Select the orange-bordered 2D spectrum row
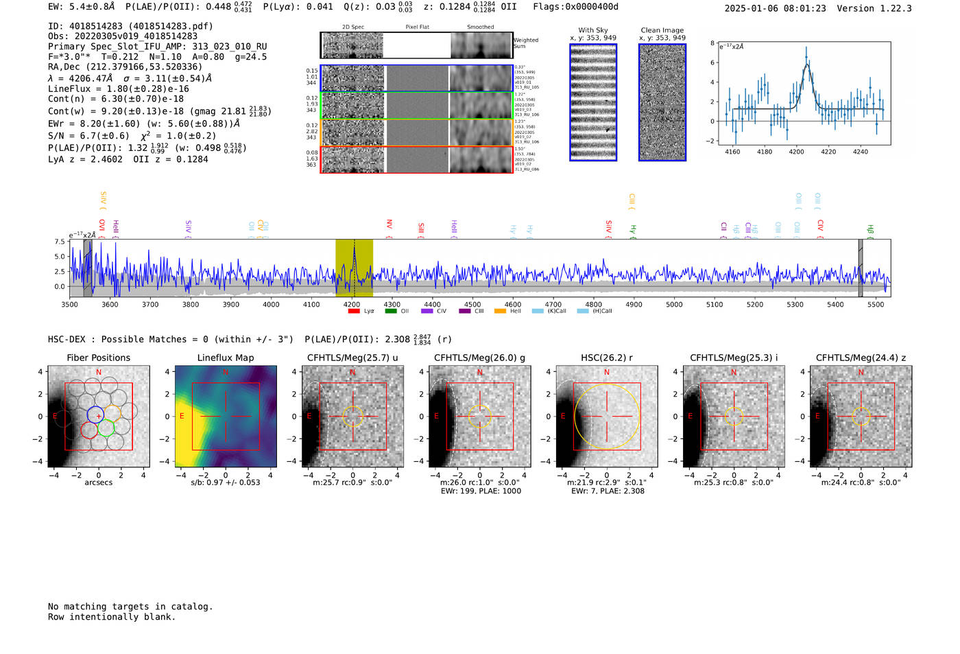 pyautogui.click(x=417, y=132)
